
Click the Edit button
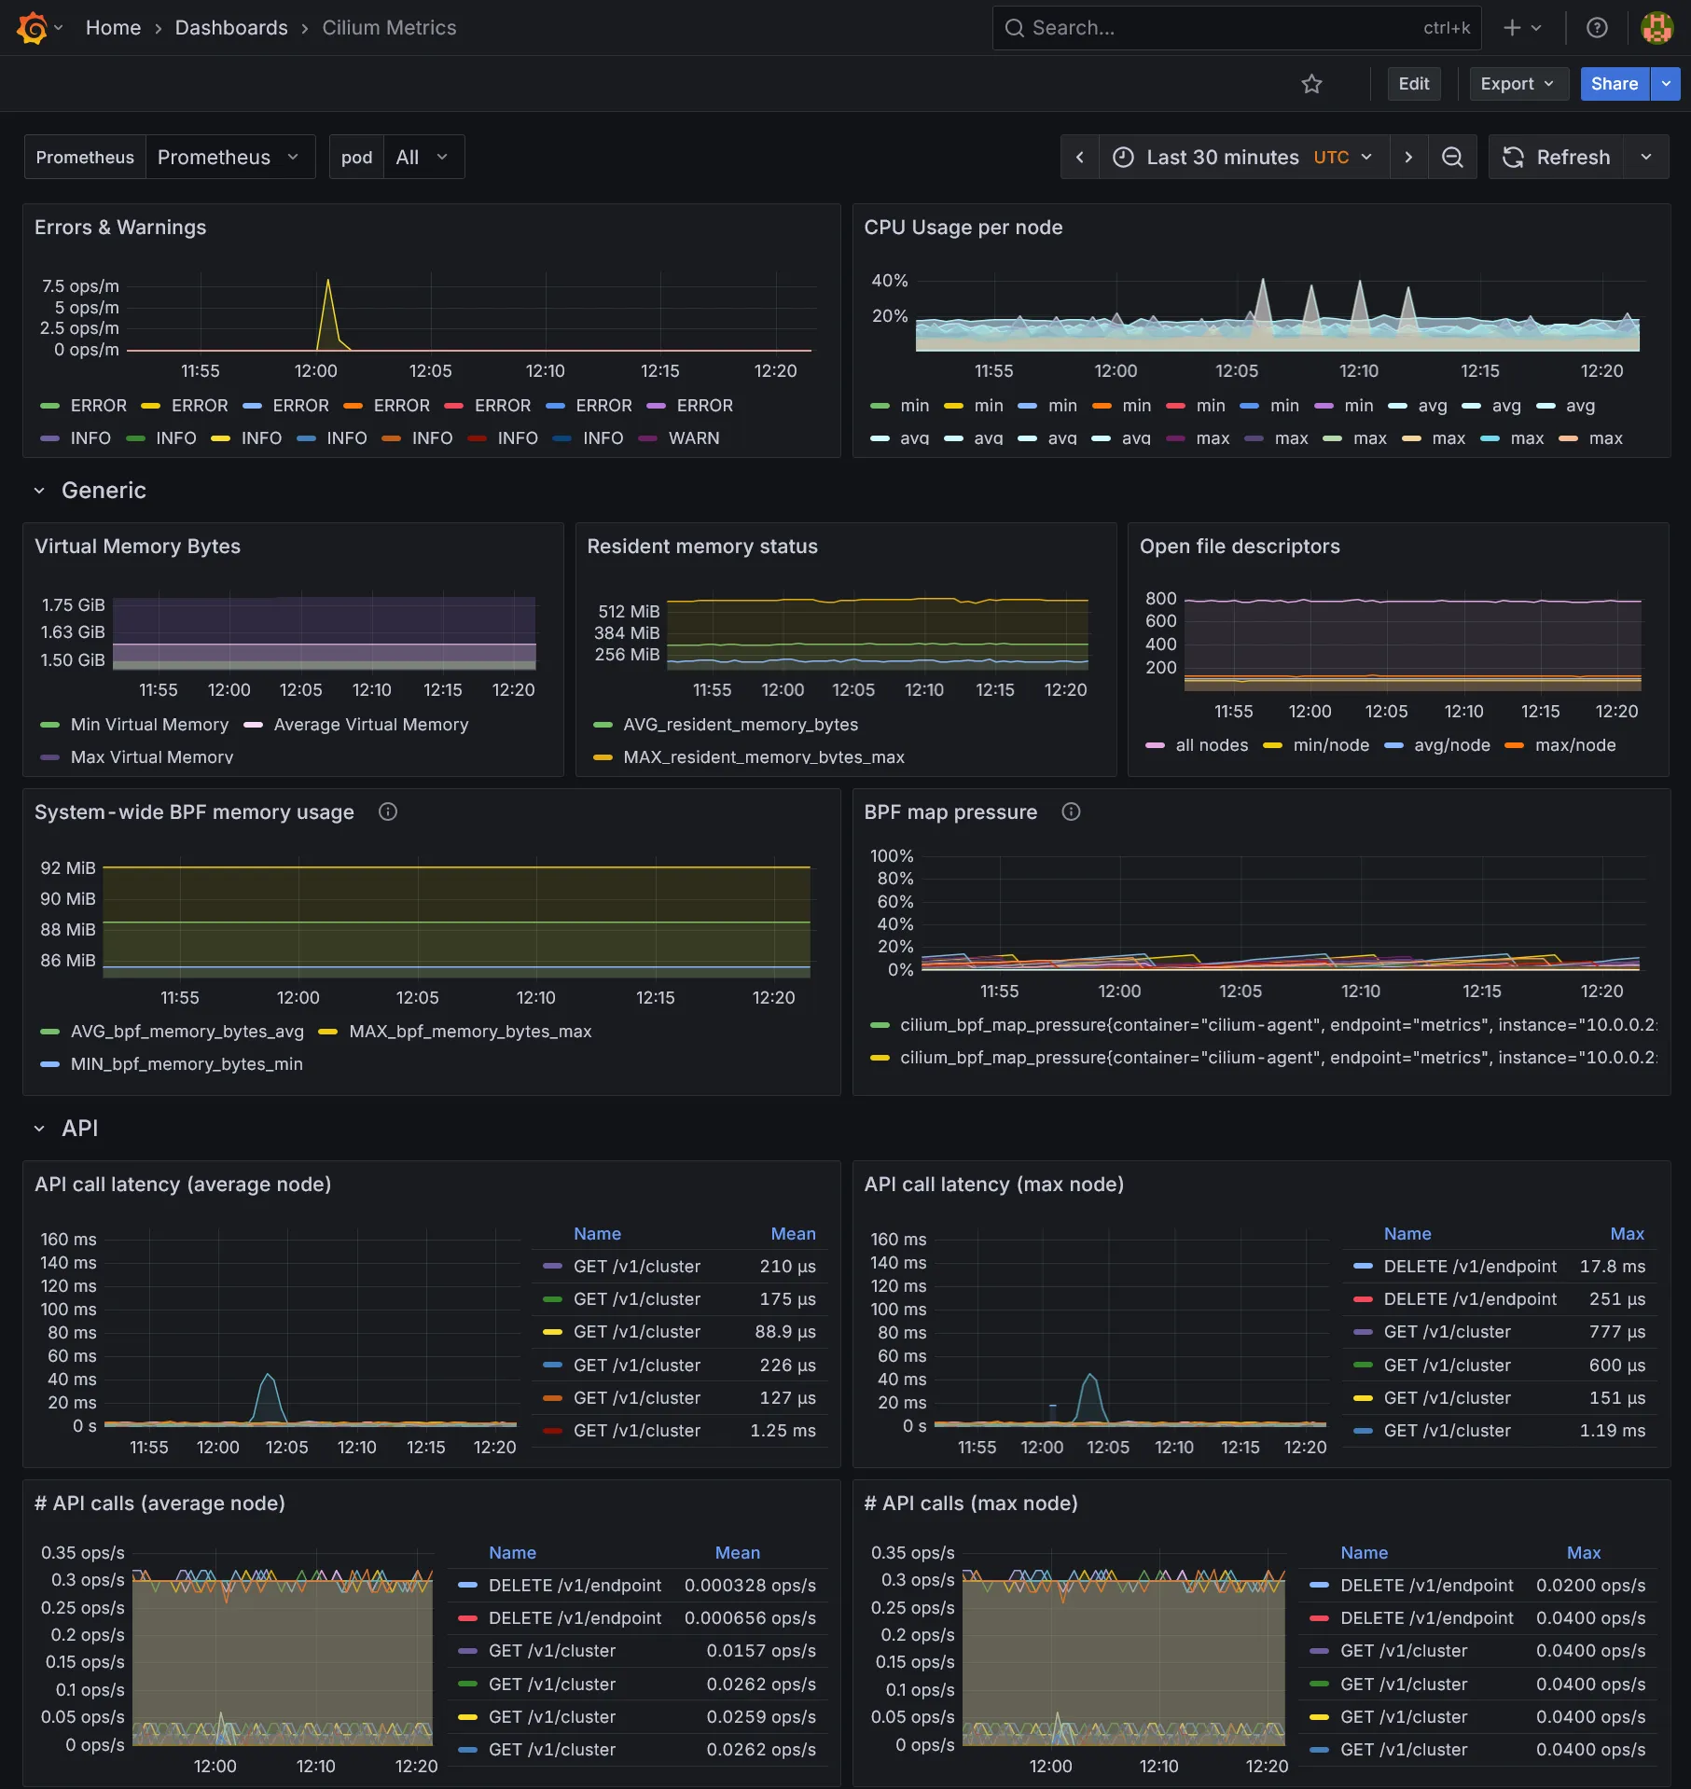point(1413,84)
